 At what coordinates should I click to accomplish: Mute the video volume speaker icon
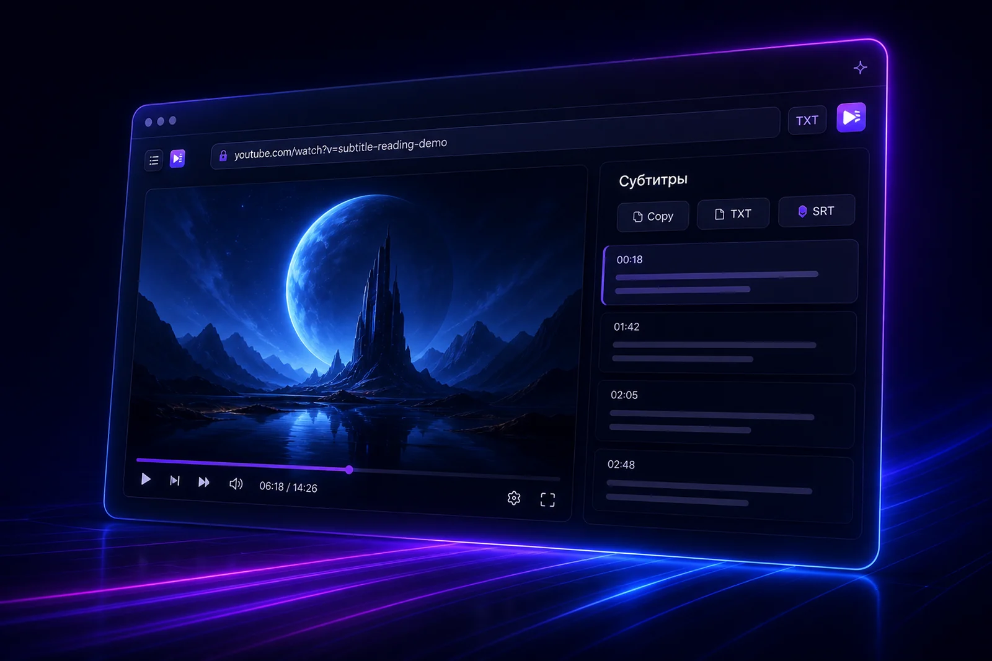[236, 484]
